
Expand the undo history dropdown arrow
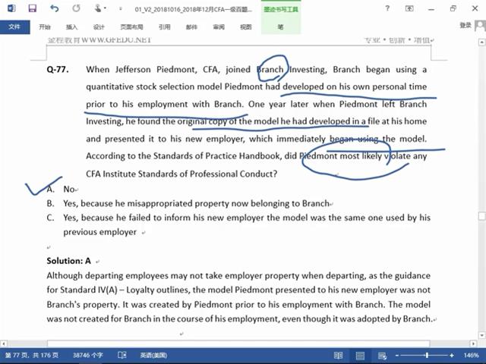64,9
